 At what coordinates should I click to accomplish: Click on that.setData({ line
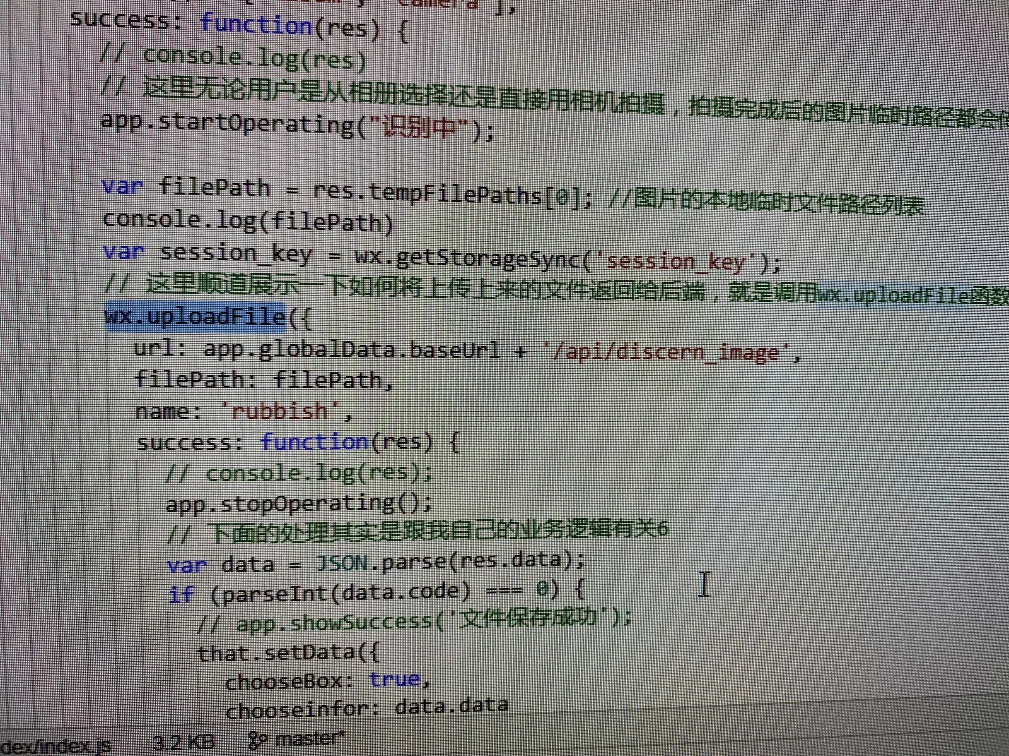[288, 653]
